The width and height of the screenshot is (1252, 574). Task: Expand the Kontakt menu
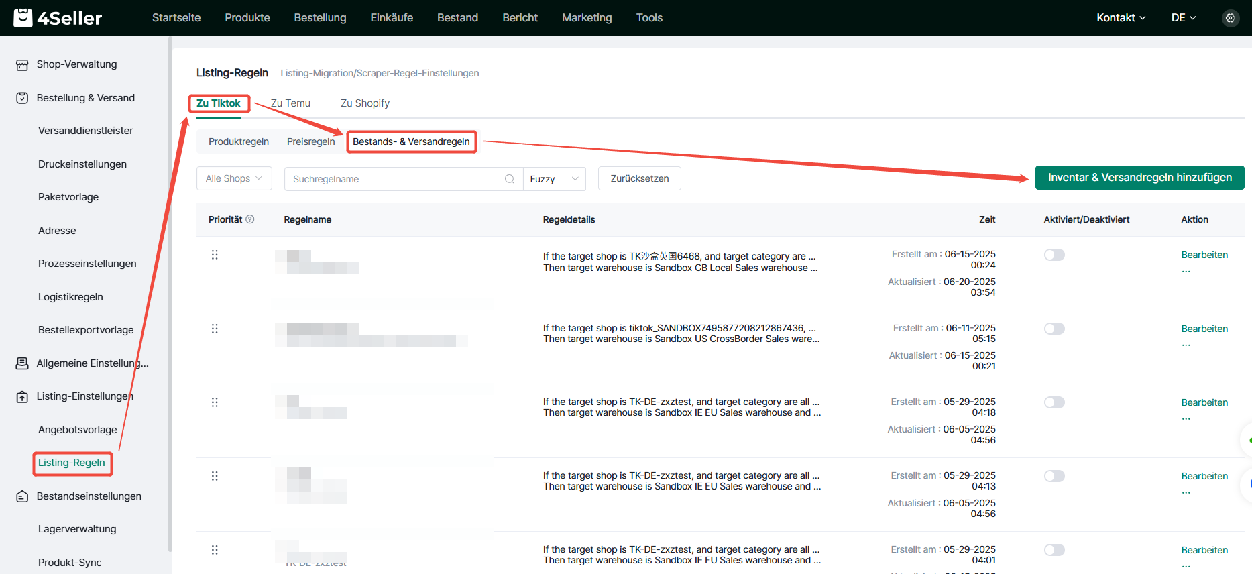click(1121, 18)
